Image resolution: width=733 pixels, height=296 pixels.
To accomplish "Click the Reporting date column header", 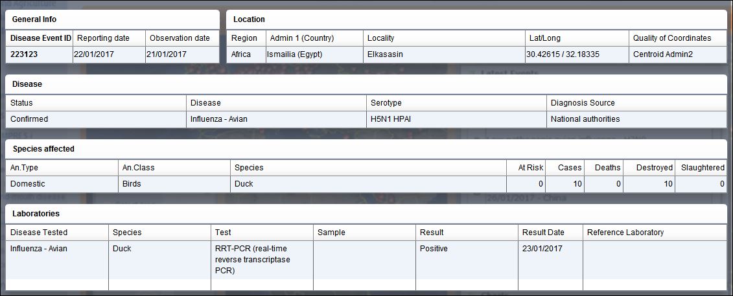I will 109,38.
